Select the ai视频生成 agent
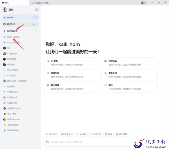Screen dimensions: 169x149 point(12,75)
